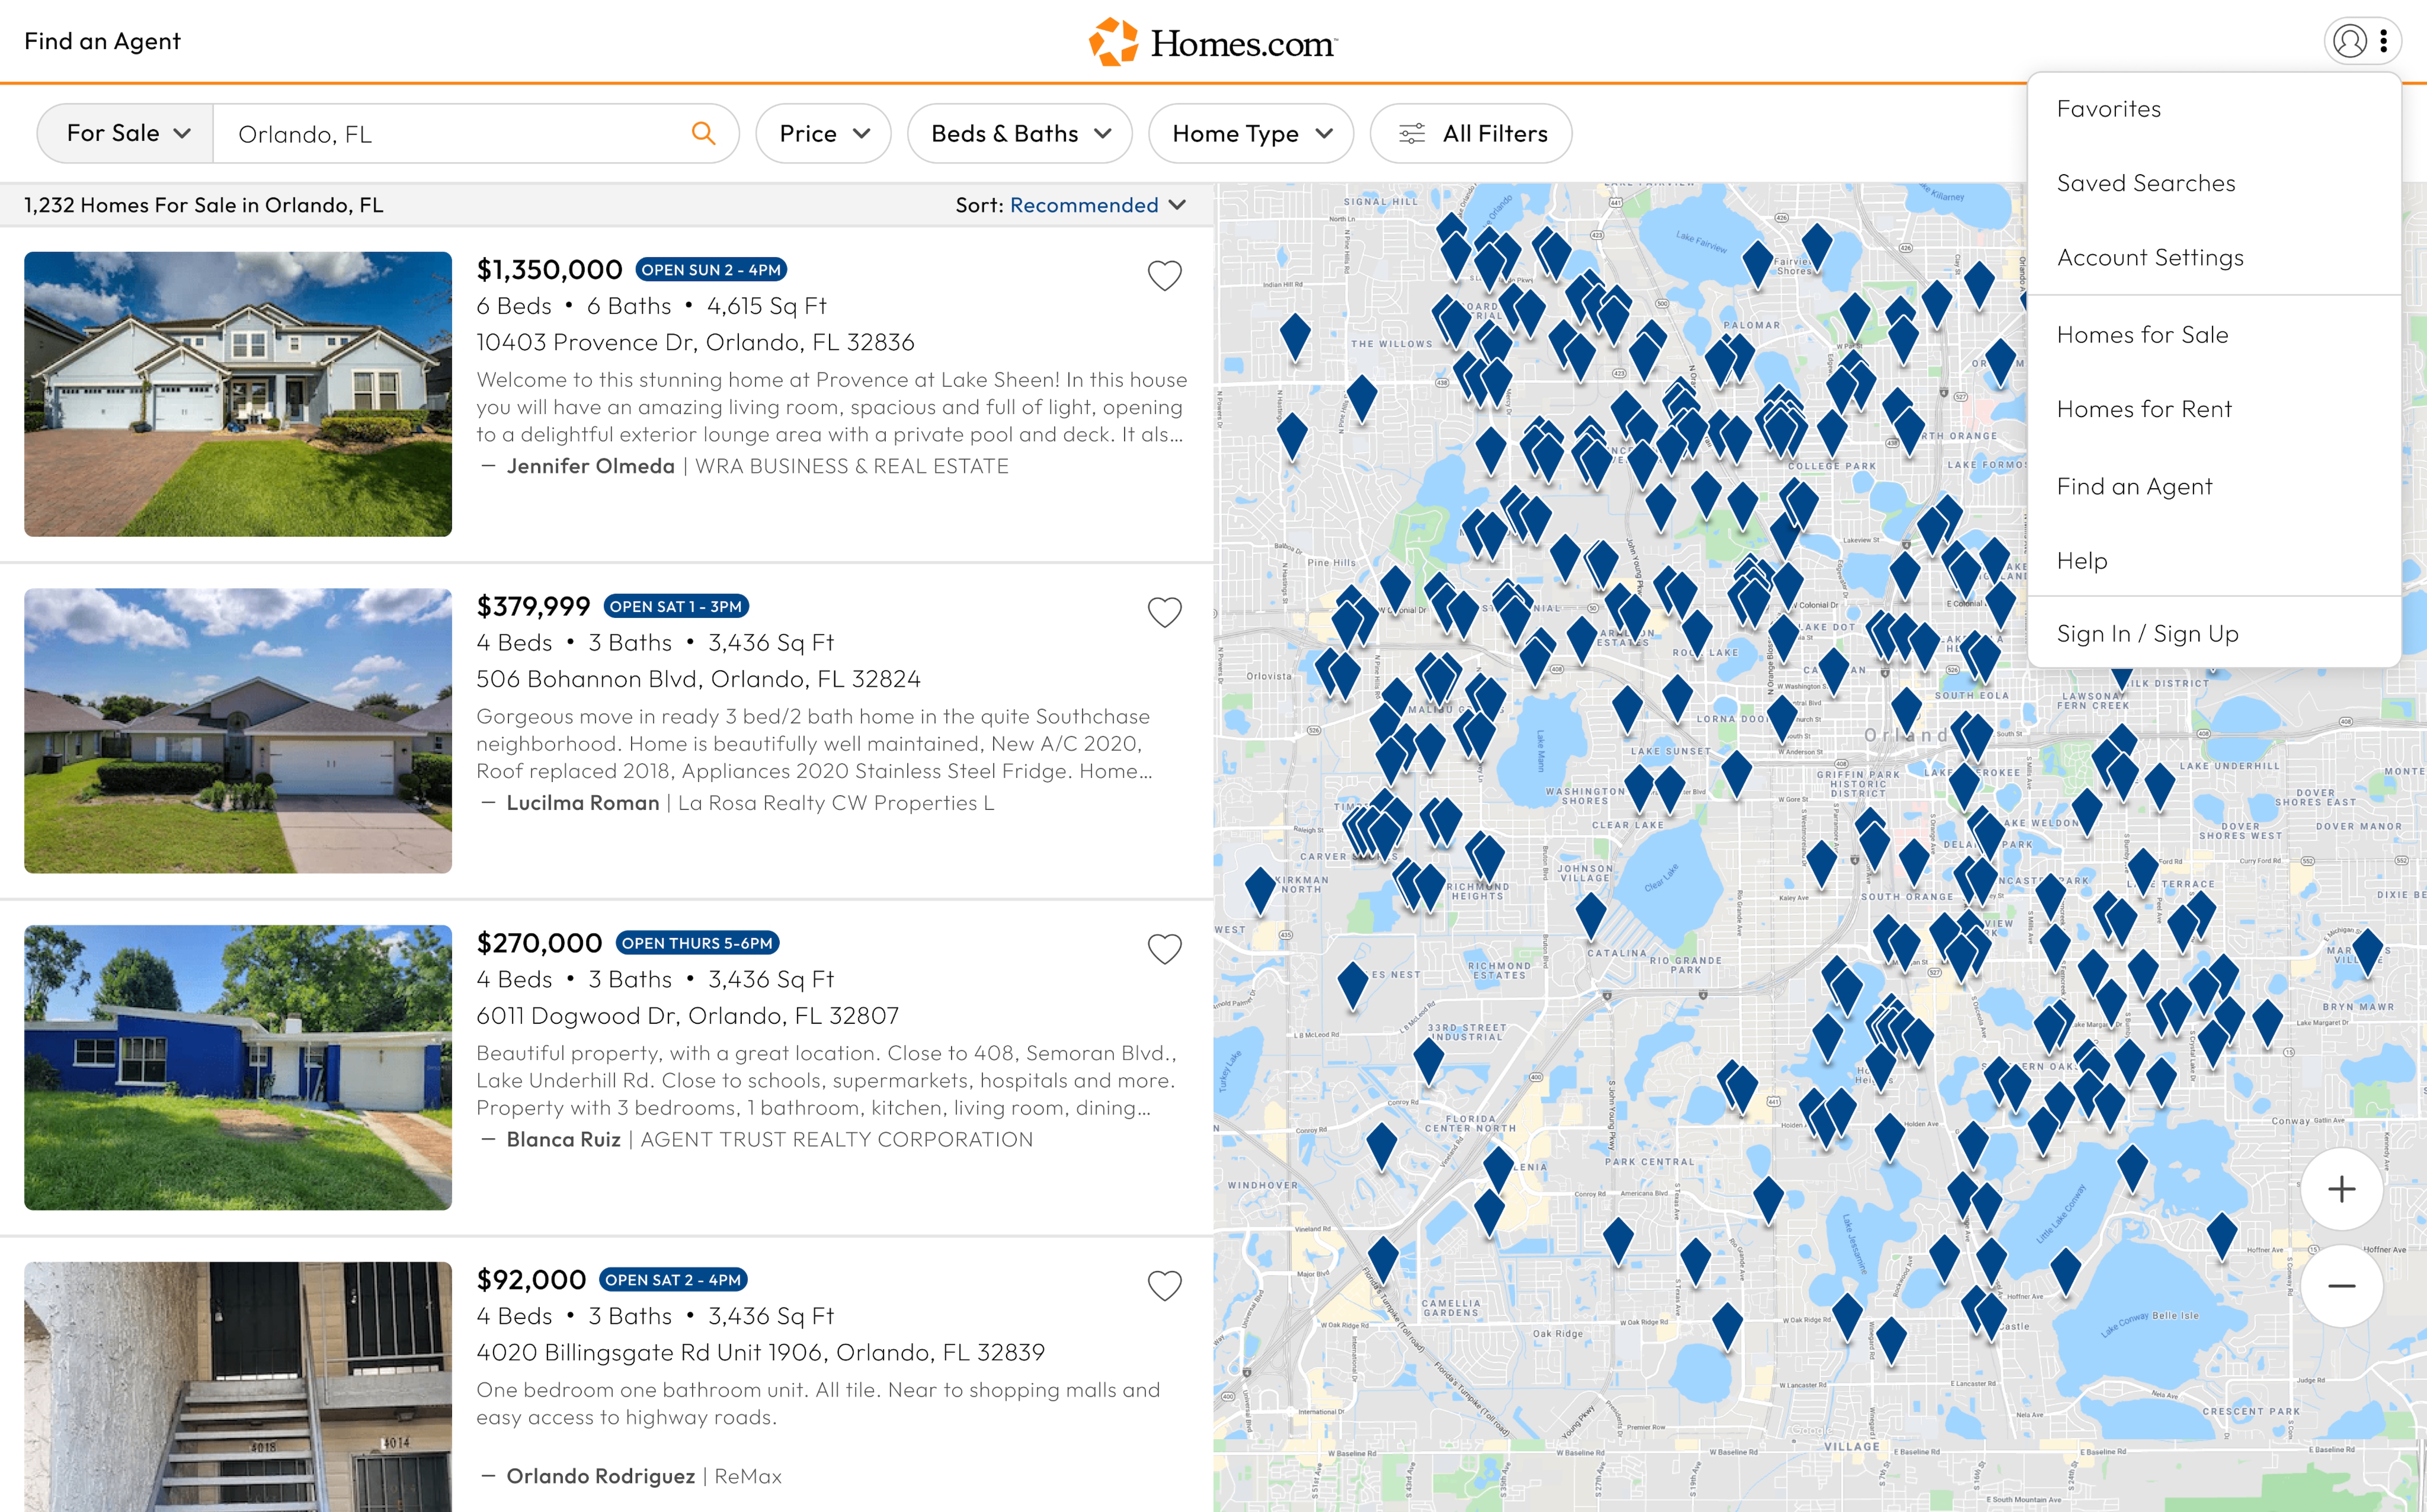Click Find an Agent link in header
Screen dimensions: 2427x1512
click(102, 41)
